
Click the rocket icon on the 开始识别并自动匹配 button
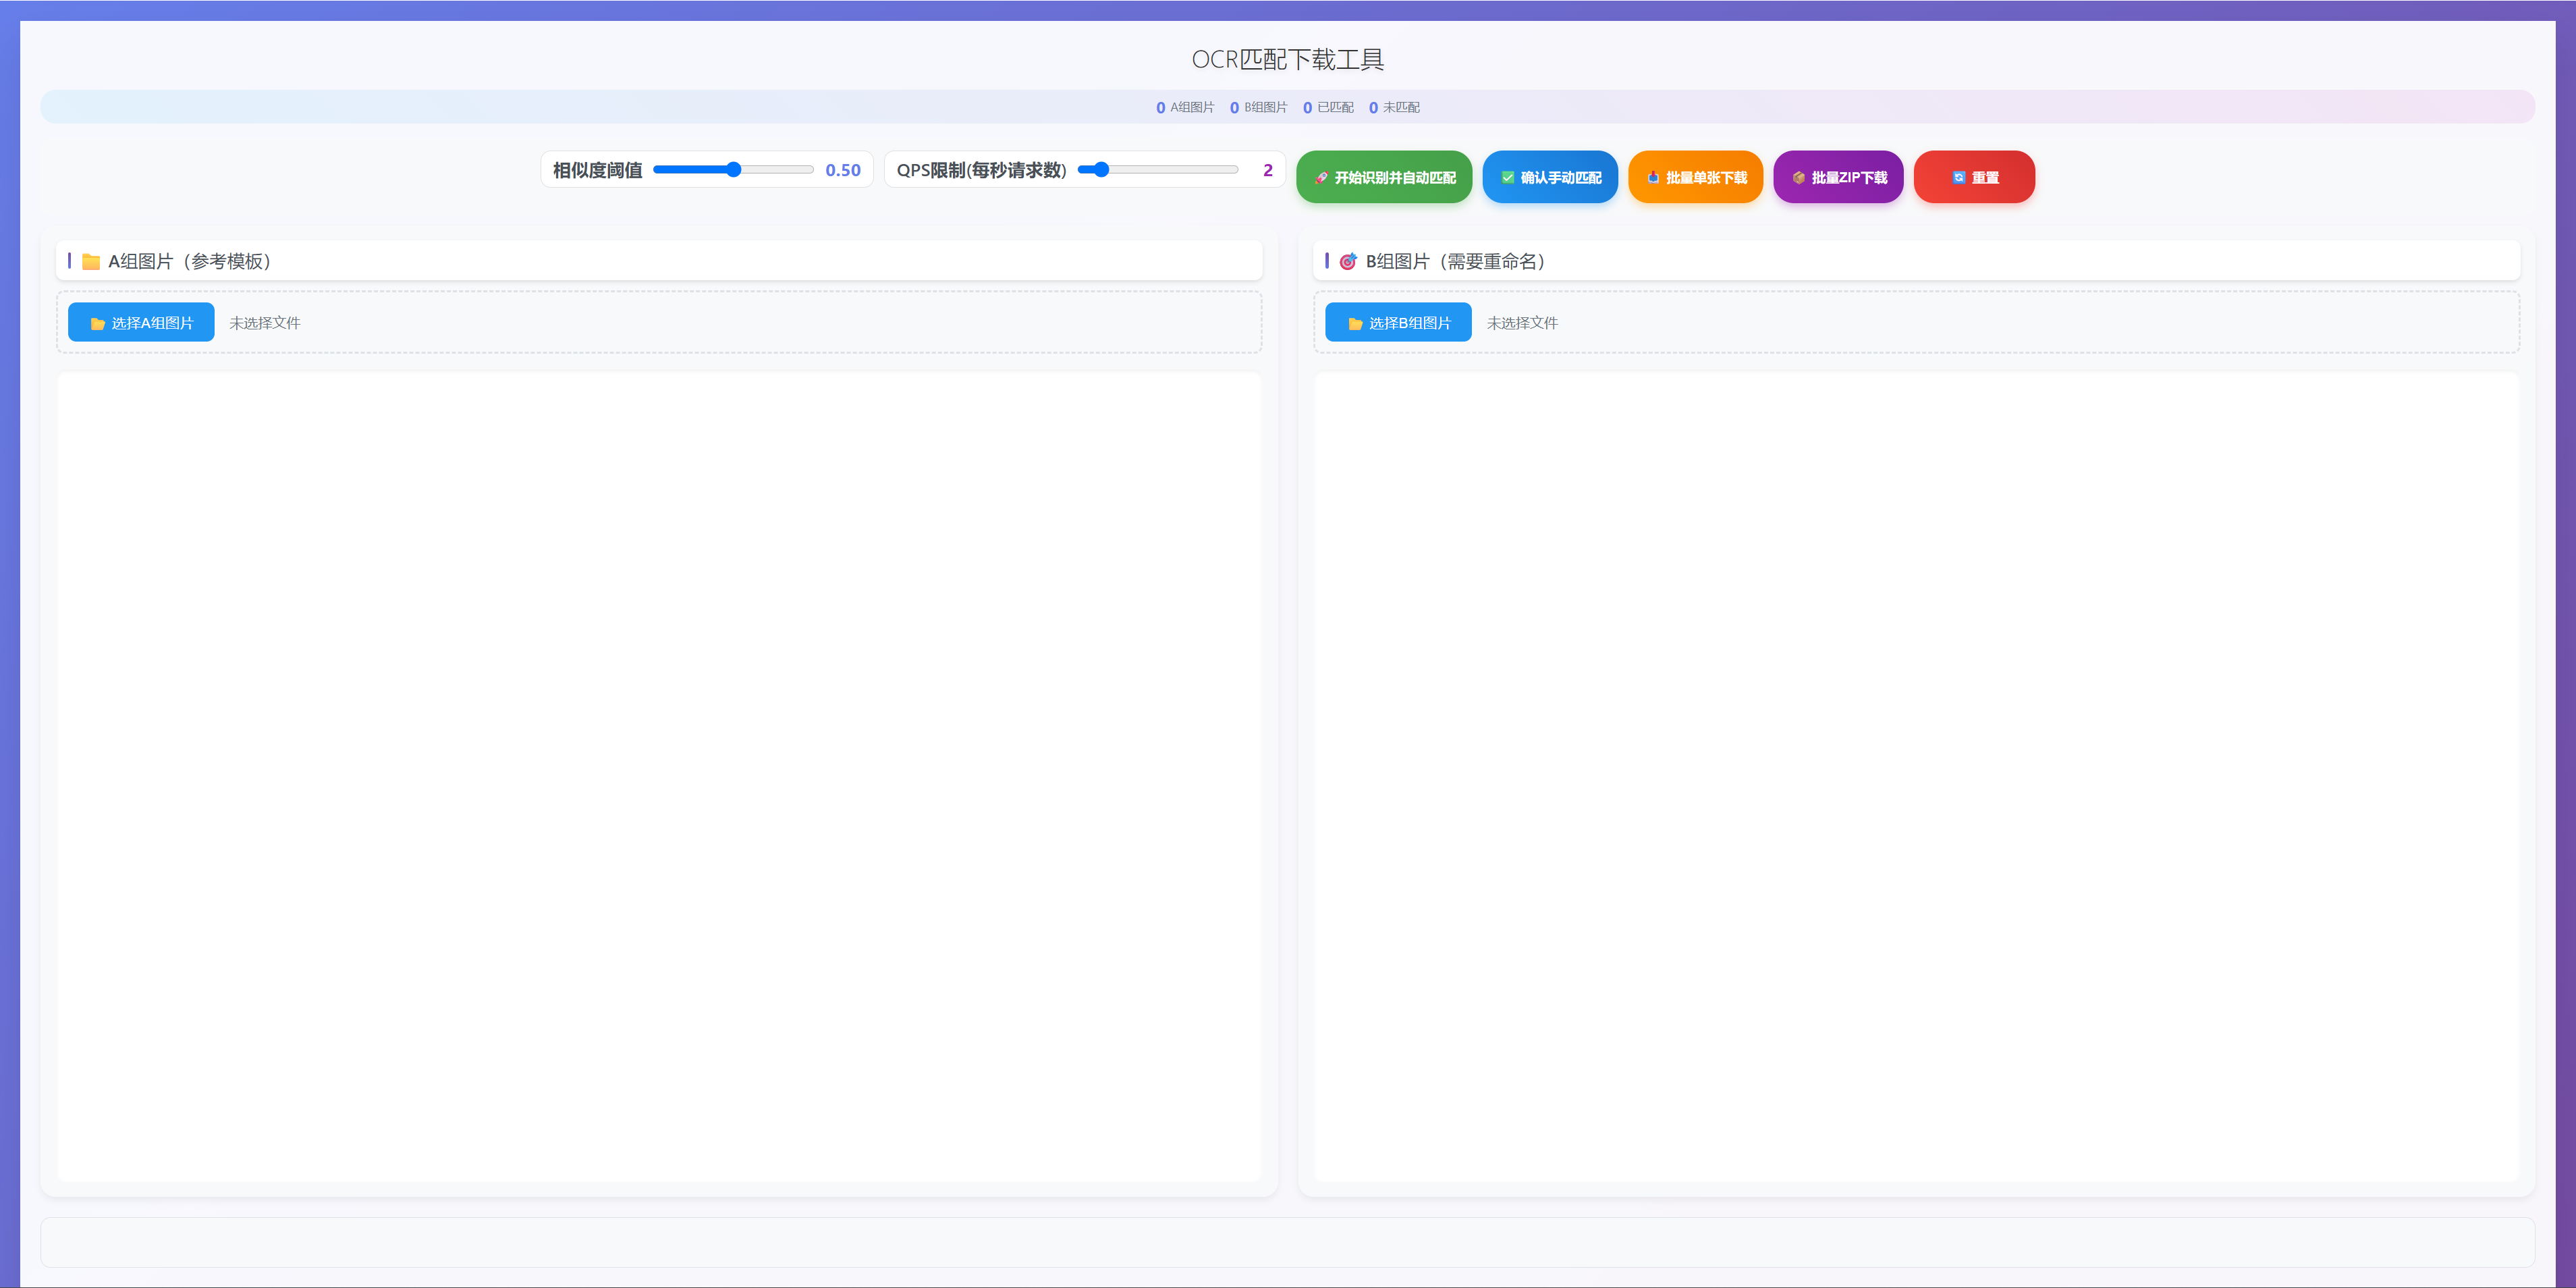(x=1321, y=178)
